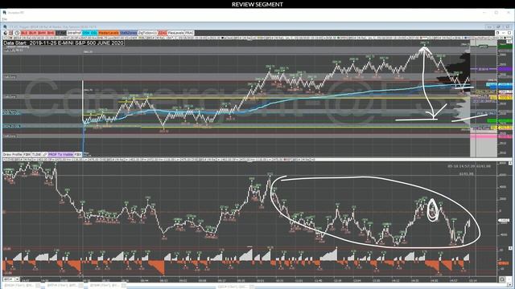
Task: Toggle the red BHM study button
Action: coord(42,33)
